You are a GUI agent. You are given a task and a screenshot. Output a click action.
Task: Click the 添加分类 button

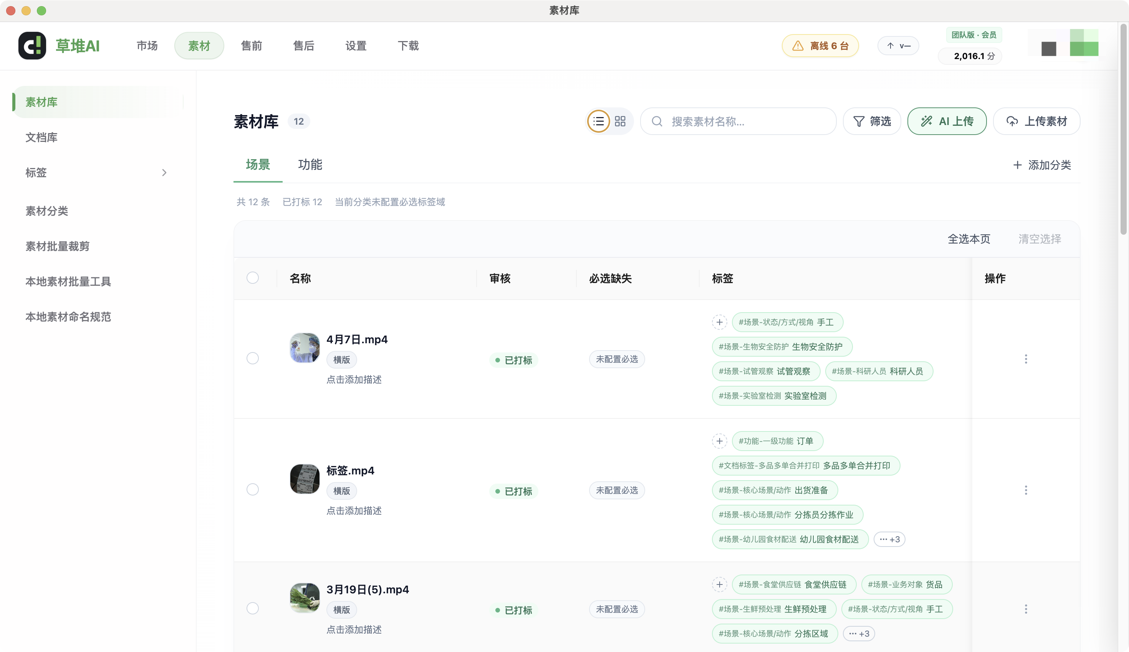[1041, 165]
